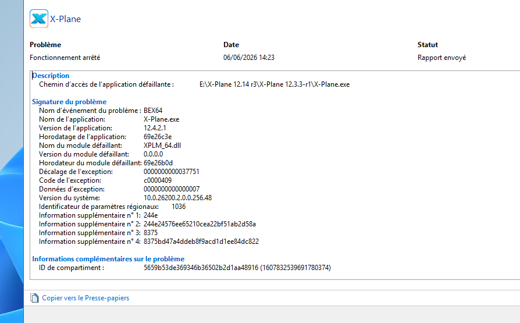Click 'Chemin d'accès de l'application défaillante' label
520x323 pixels.
point(106,84)
